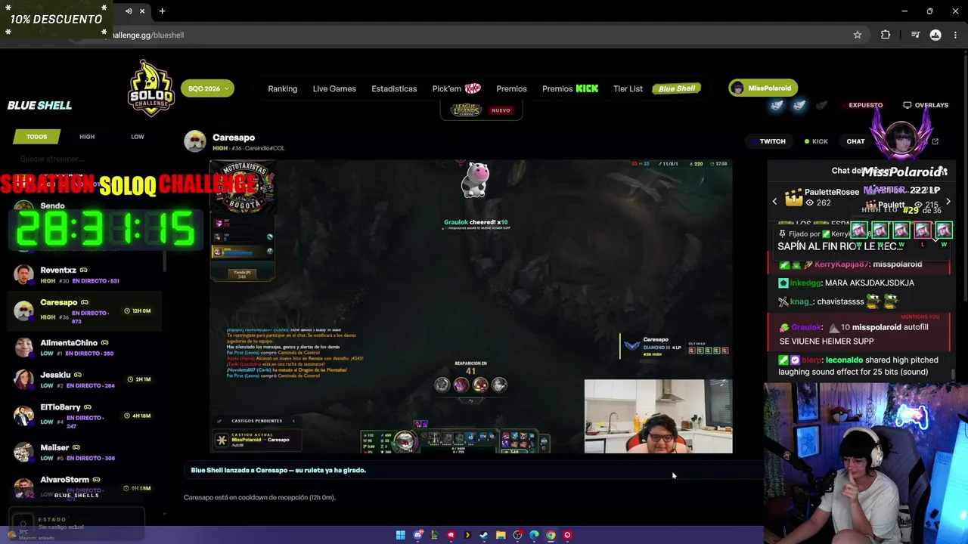Open the Live Games page
The image size is (968, 544).
pos(334,88)
